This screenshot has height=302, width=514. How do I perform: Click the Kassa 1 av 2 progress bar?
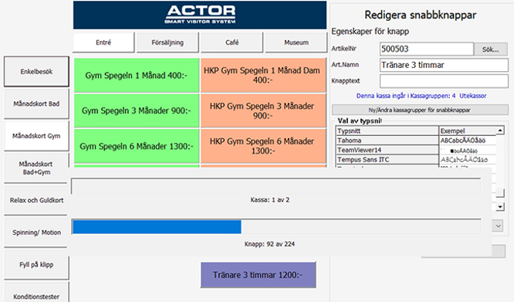coord(276,187)
